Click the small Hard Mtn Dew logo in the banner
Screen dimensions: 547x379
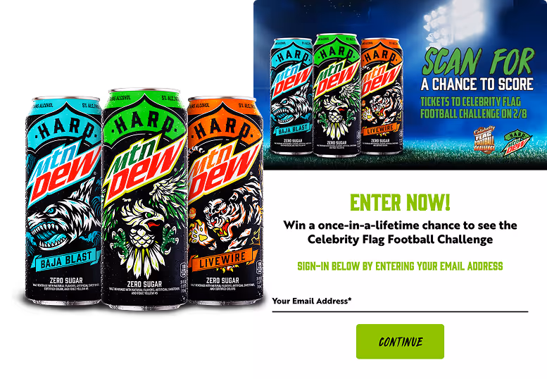pos(517,143)
